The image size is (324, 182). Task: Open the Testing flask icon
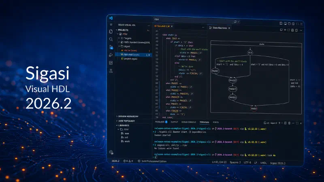111,71
